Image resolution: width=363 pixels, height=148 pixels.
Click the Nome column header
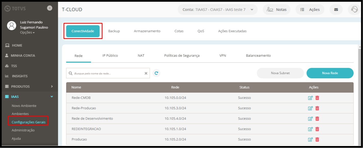[76, 87]
